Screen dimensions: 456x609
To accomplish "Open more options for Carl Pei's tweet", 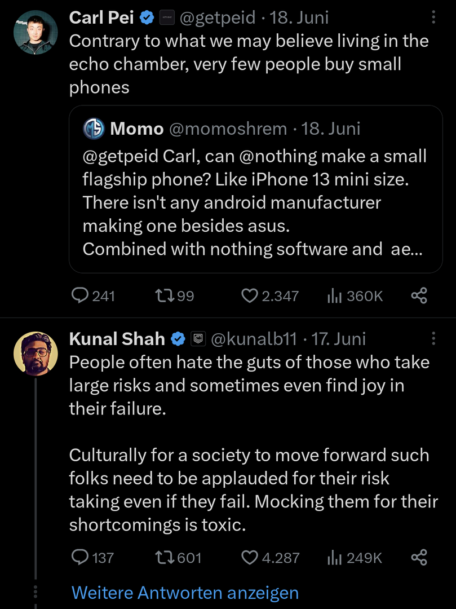I will [x=433, y=17].
